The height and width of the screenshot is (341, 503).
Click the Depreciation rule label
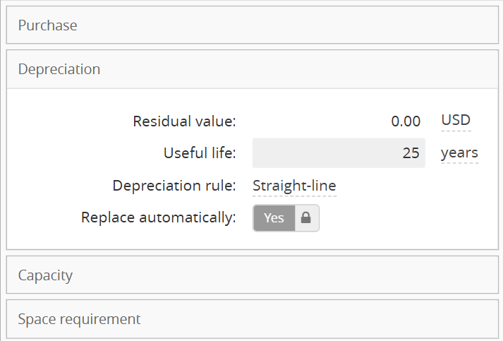[x=174, y=186]
